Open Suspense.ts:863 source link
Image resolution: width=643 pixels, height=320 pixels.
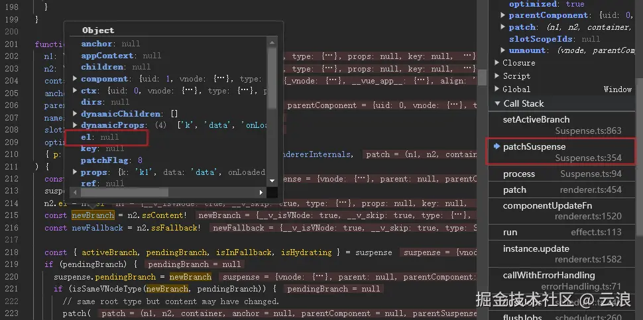(588, 131)
